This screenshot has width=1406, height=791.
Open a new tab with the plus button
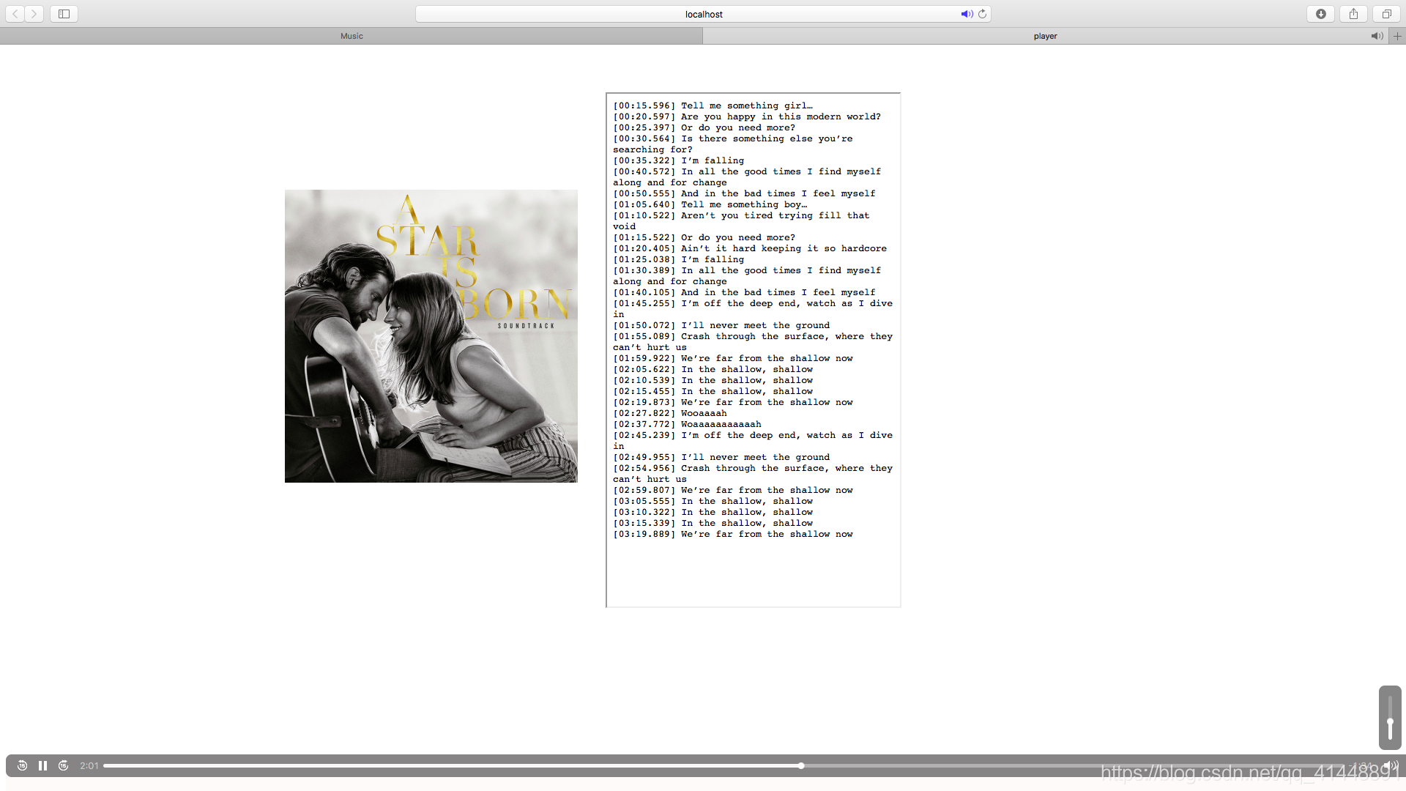tap(1397, 36)
